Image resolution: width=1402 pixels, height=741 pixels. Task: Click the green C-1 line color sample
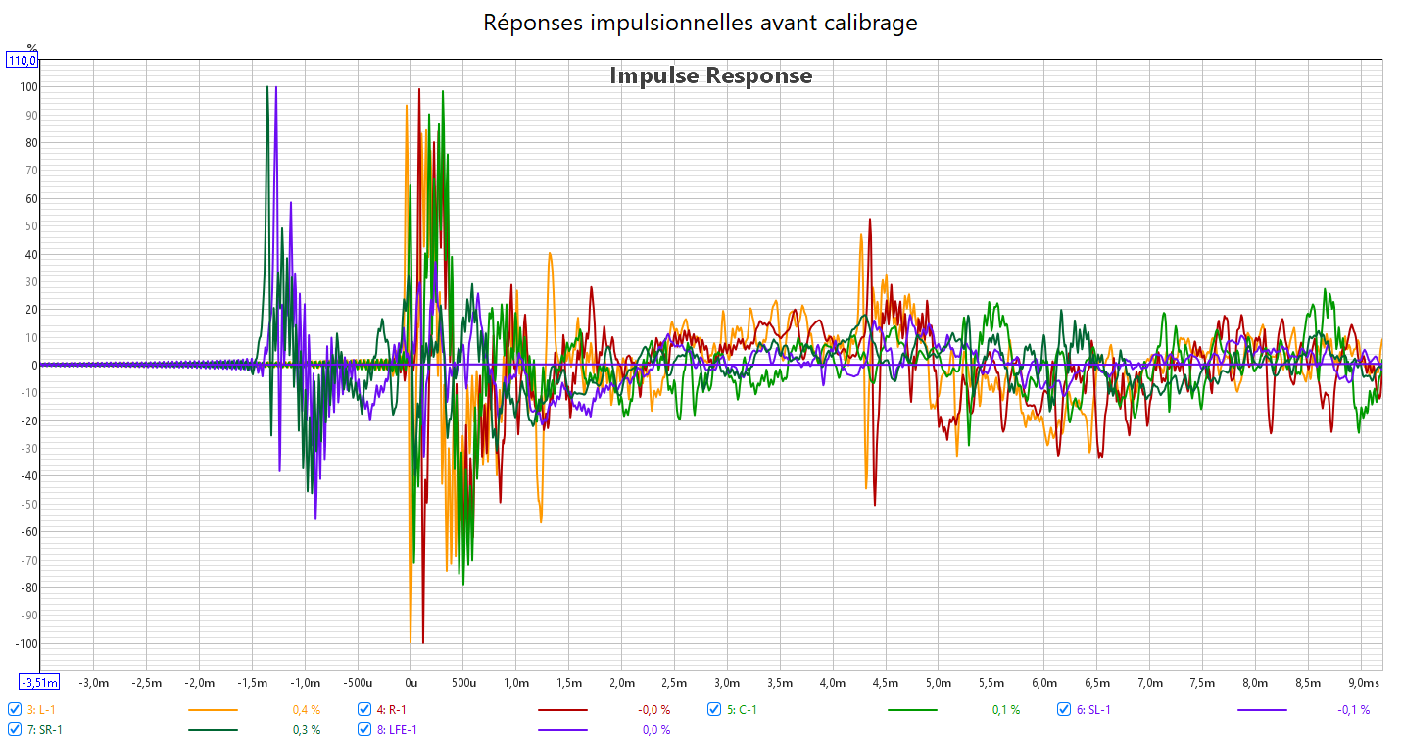tap(912, 709)
